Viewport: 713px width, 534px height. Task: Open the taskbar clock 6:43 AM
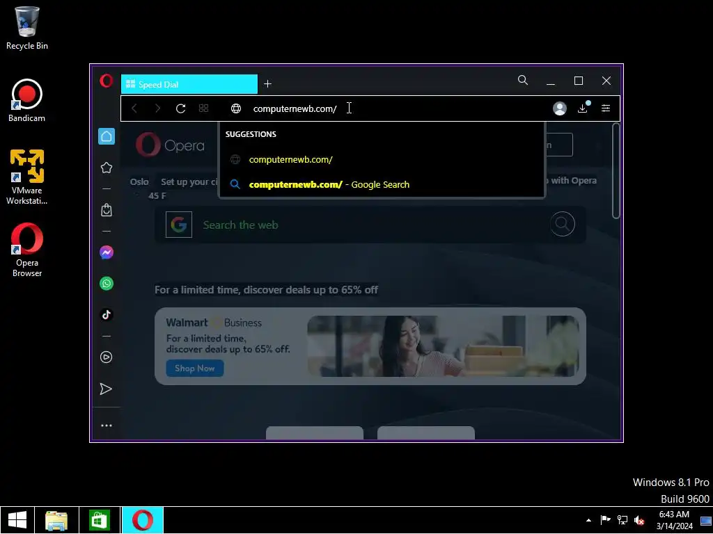[674, 520]
